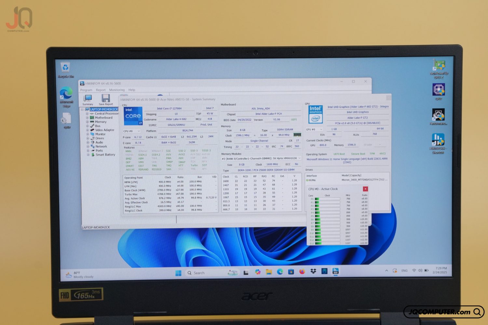Expand the Central Processor tree node
Viewport: 488px width, 325px height.
tap(87, 114)
